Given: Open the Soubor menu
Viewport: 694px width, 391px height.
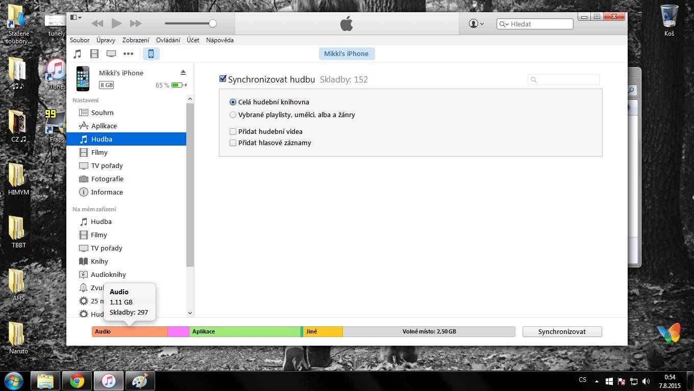Looking at the screenshot, I should click(80, 40).
